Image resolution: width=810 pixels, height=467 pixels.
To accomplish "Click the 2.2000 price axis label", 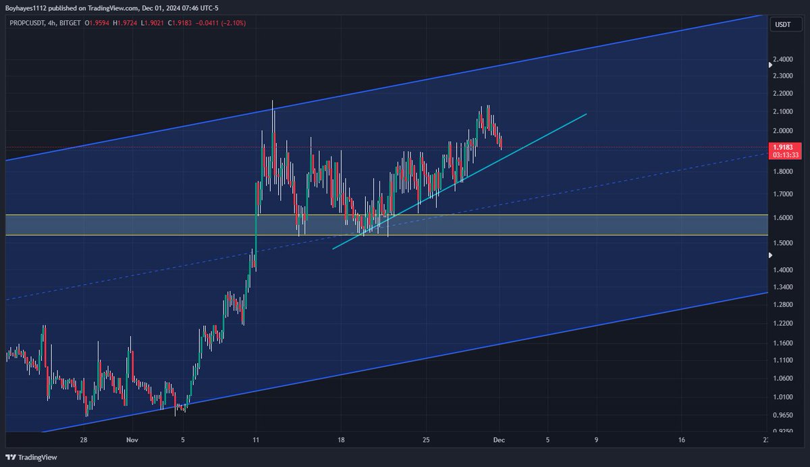I will [x=784, y=94].
